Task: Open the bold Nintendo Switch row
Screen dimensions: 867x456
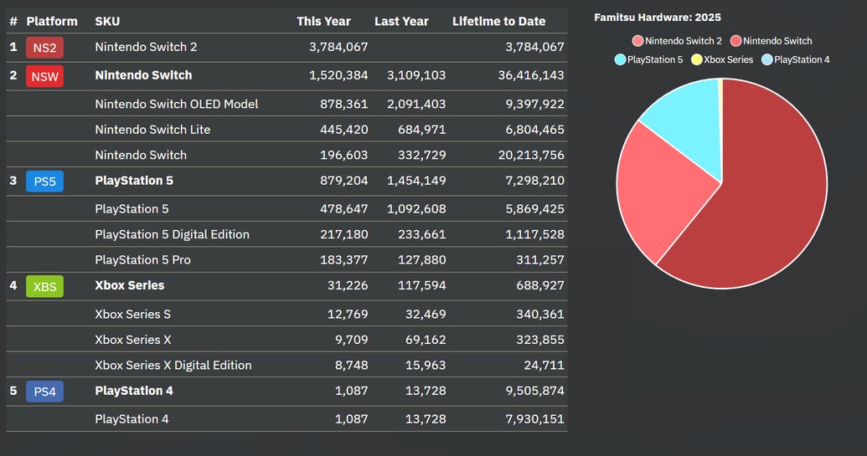Action: 143,75
